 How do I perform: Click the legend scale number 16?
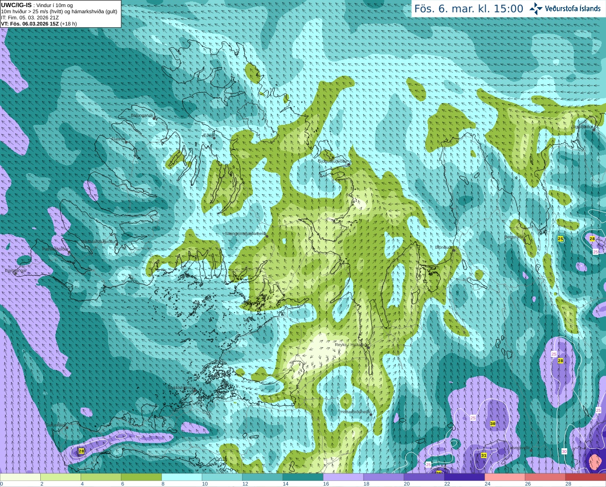pyautogui.click(x=326, y=484)
